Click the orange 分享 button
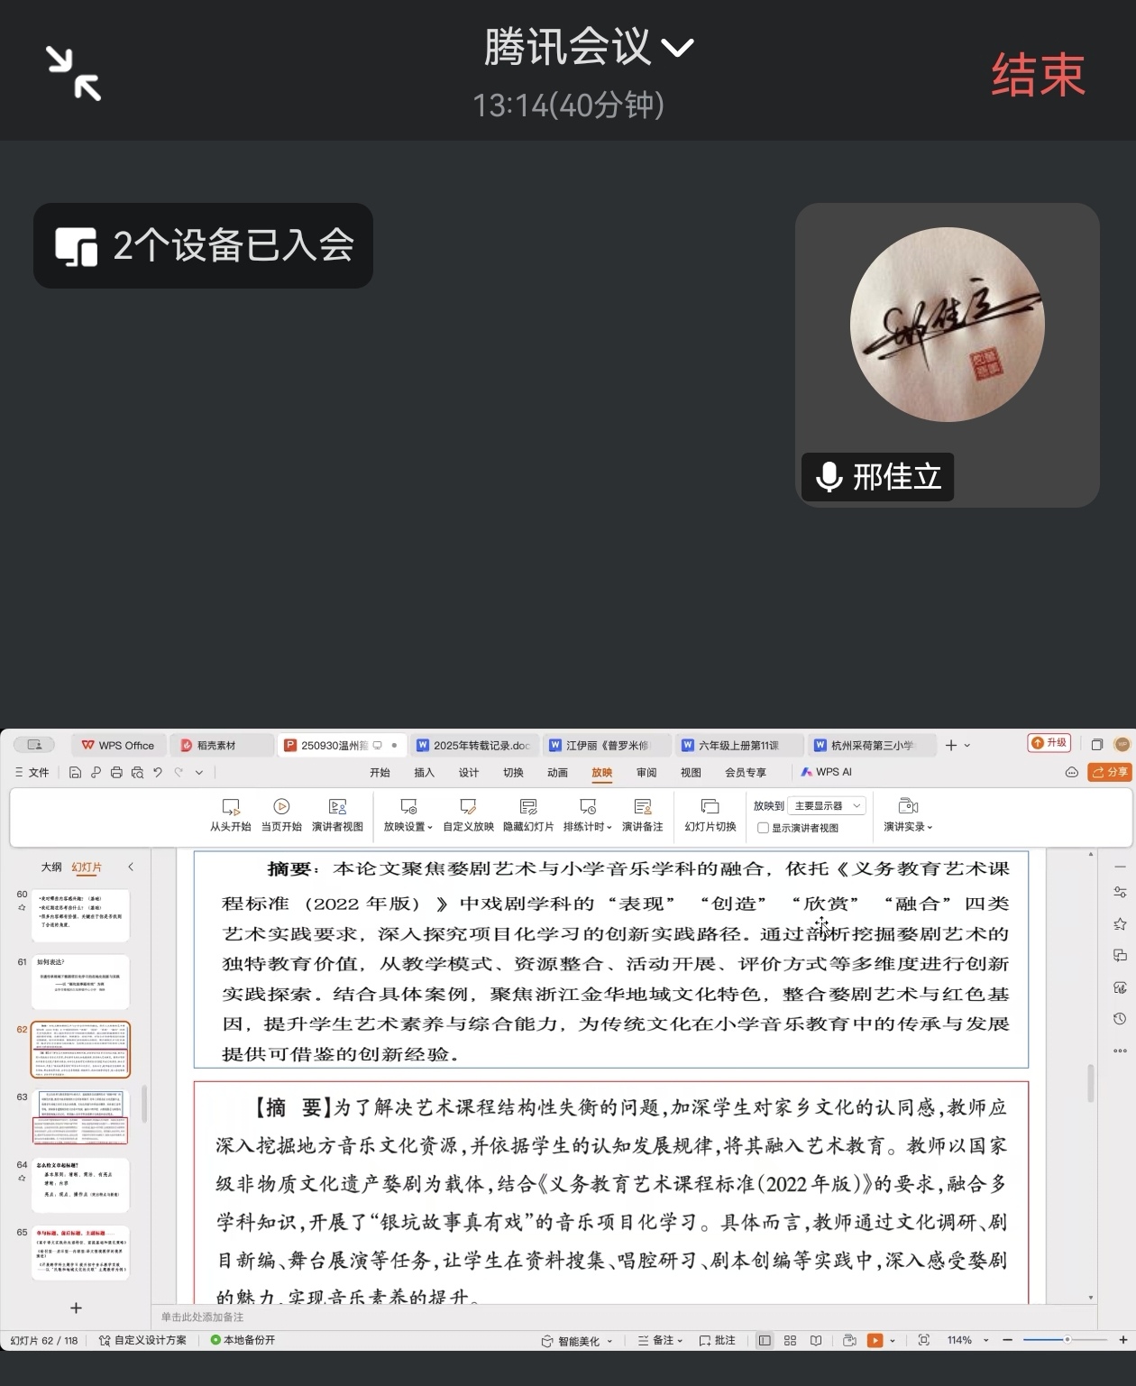The width and height of the screenshot is (1136, 1386). click(x=1110, y=772)
